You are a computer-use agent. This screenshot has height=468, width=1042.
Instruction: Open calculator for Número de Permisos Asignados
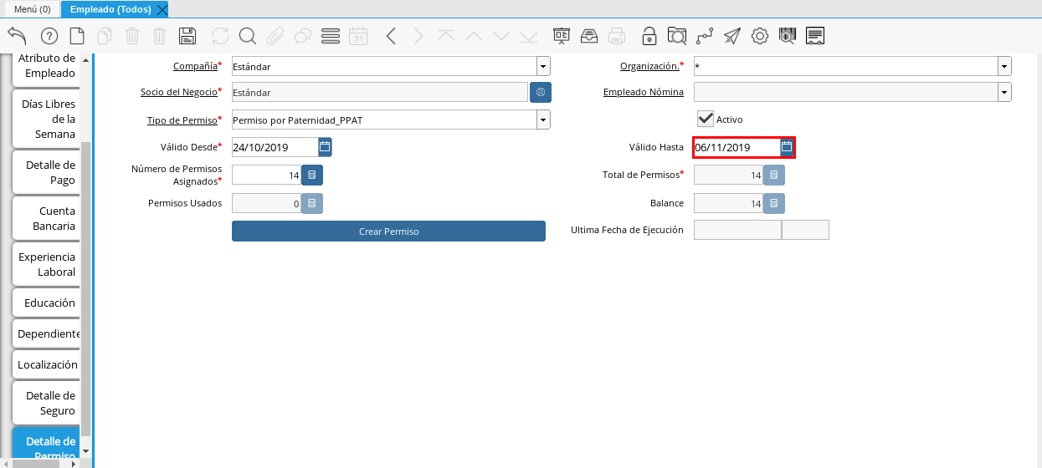click(x=311, y=175)
